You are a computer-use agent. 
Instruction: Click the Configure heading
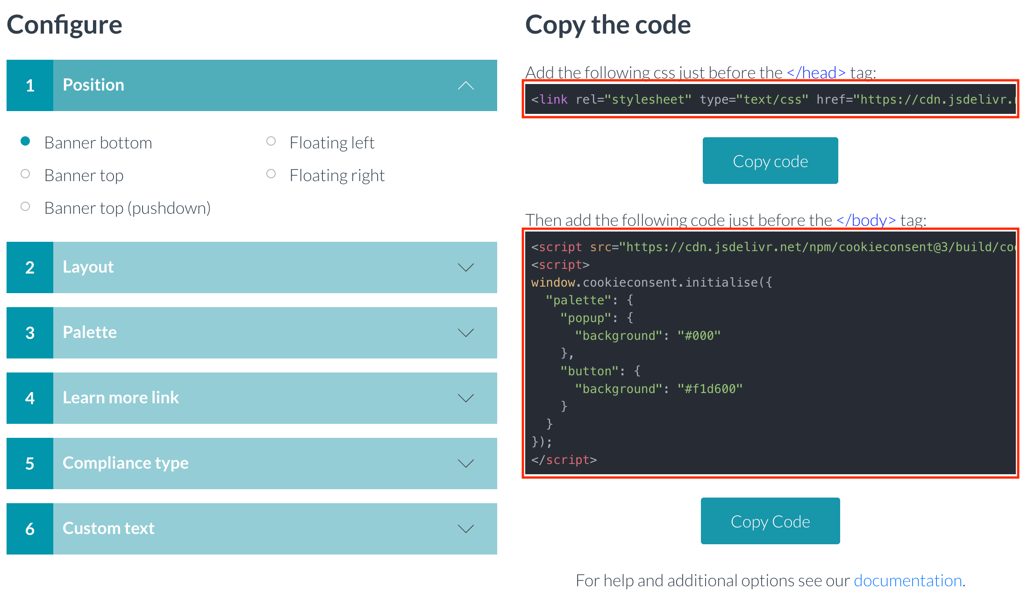pos(64,25)
